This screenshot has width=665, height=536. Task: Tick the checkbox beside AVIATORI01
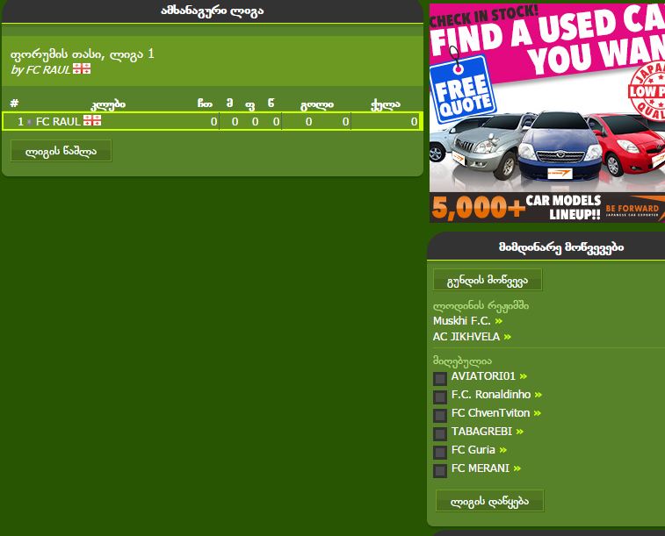(440, 378)
